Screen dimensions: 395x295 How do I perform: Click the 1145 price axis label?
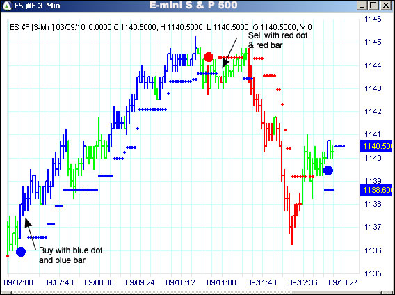pos(373,42)
